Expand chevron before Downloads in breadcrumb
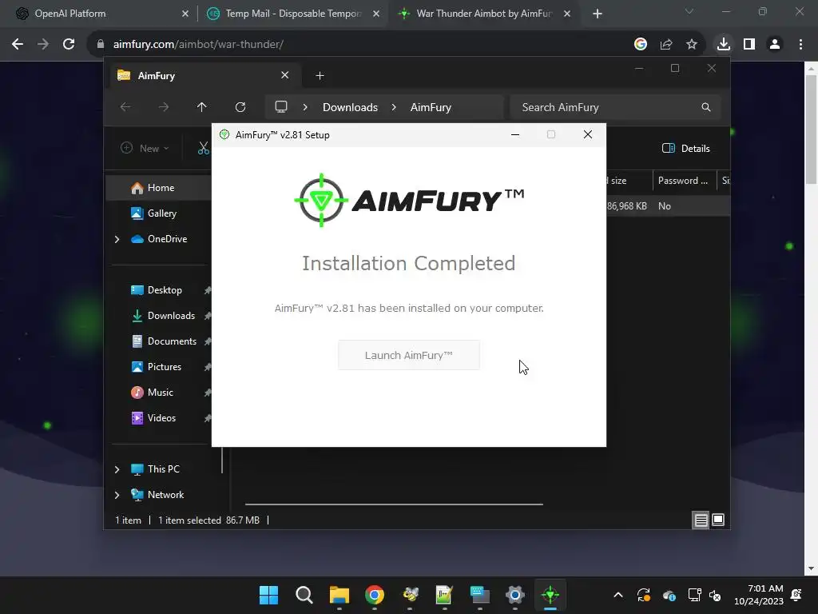The width and height of the screenshot is (818, 614). pos(305,107)
